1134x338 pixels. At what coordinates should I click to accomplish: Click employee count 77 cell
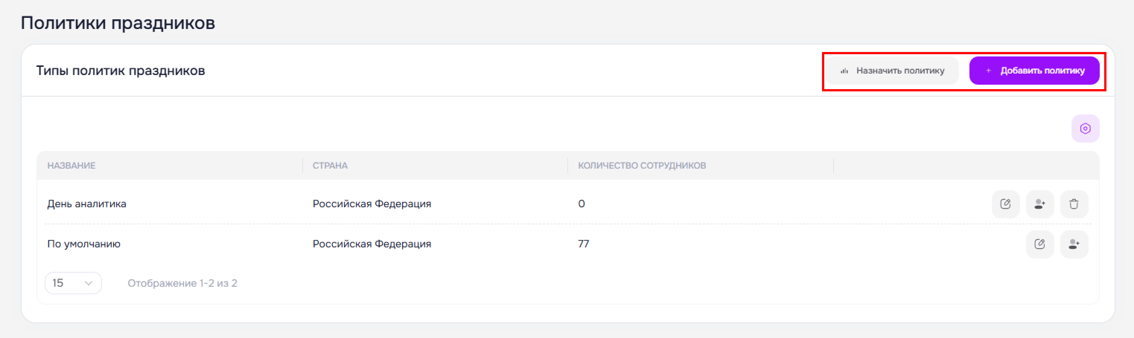pos(583,244)
